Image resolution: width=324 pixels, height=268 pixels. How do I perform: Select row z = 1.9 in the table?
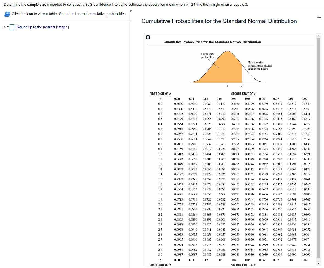pos(160,199)
